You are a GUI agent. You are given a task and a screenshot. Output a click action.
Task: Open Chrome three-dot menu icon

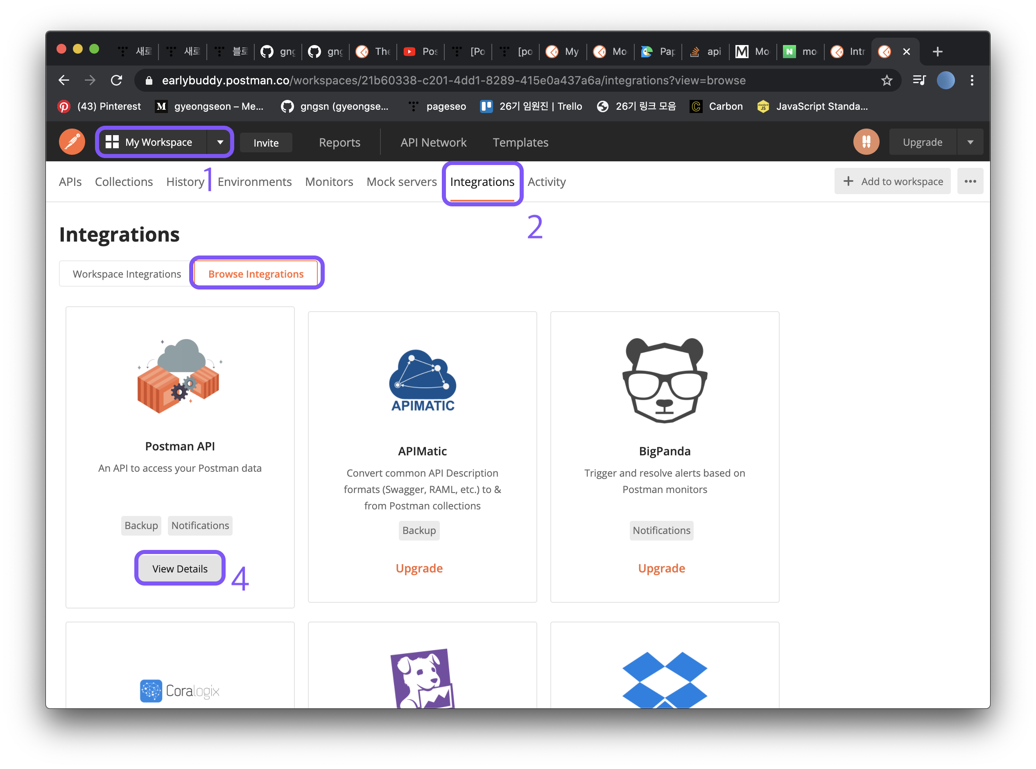(x=972, y=80)
